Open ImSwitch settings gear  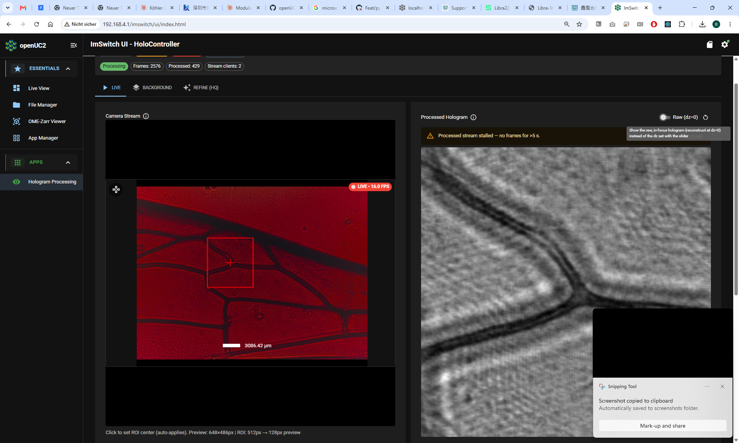coord(725,45)
